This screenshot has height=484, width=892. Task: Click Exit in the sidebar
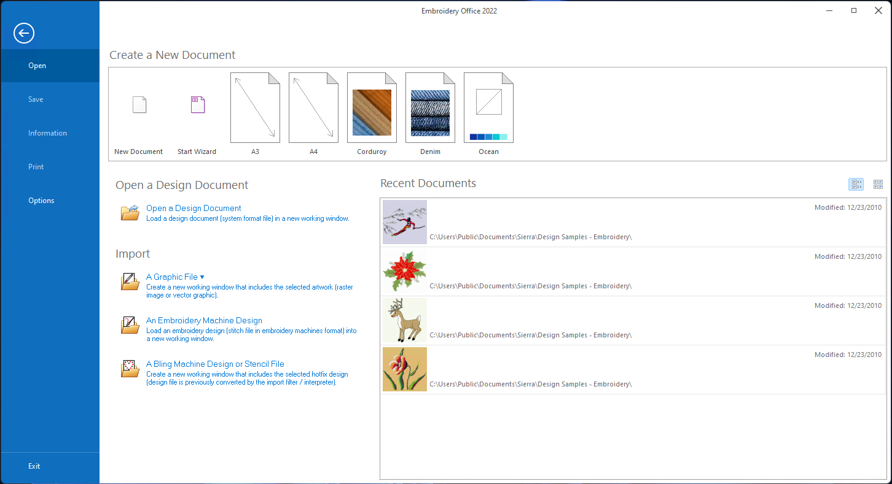pyautogui.click(x=34, y=466)
